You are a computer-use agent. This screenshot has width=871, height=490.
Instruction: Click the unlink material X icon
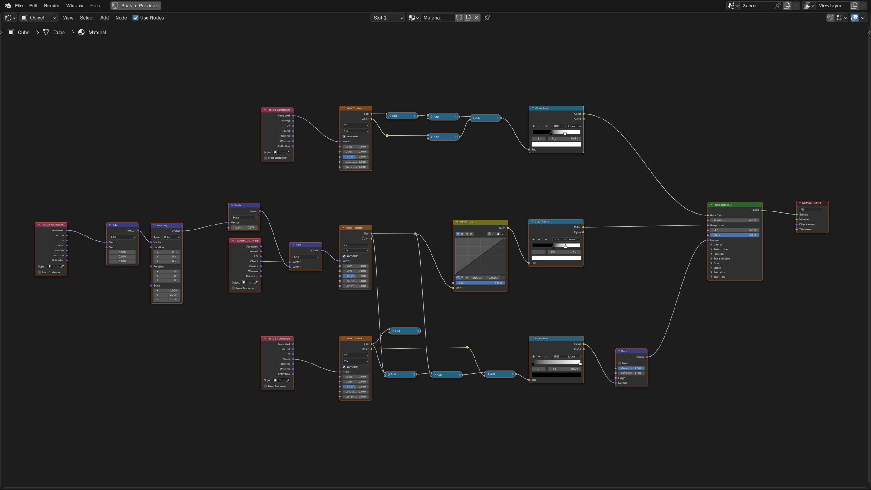476,18
